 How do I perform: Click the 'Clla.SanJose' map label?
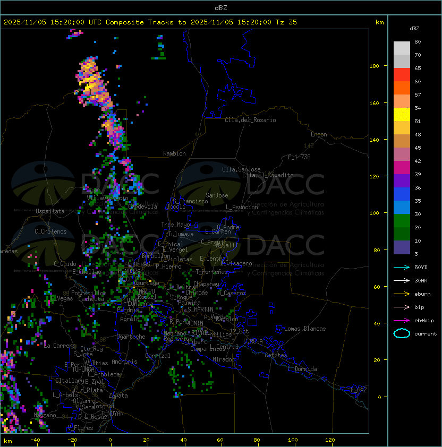(241, 169)
